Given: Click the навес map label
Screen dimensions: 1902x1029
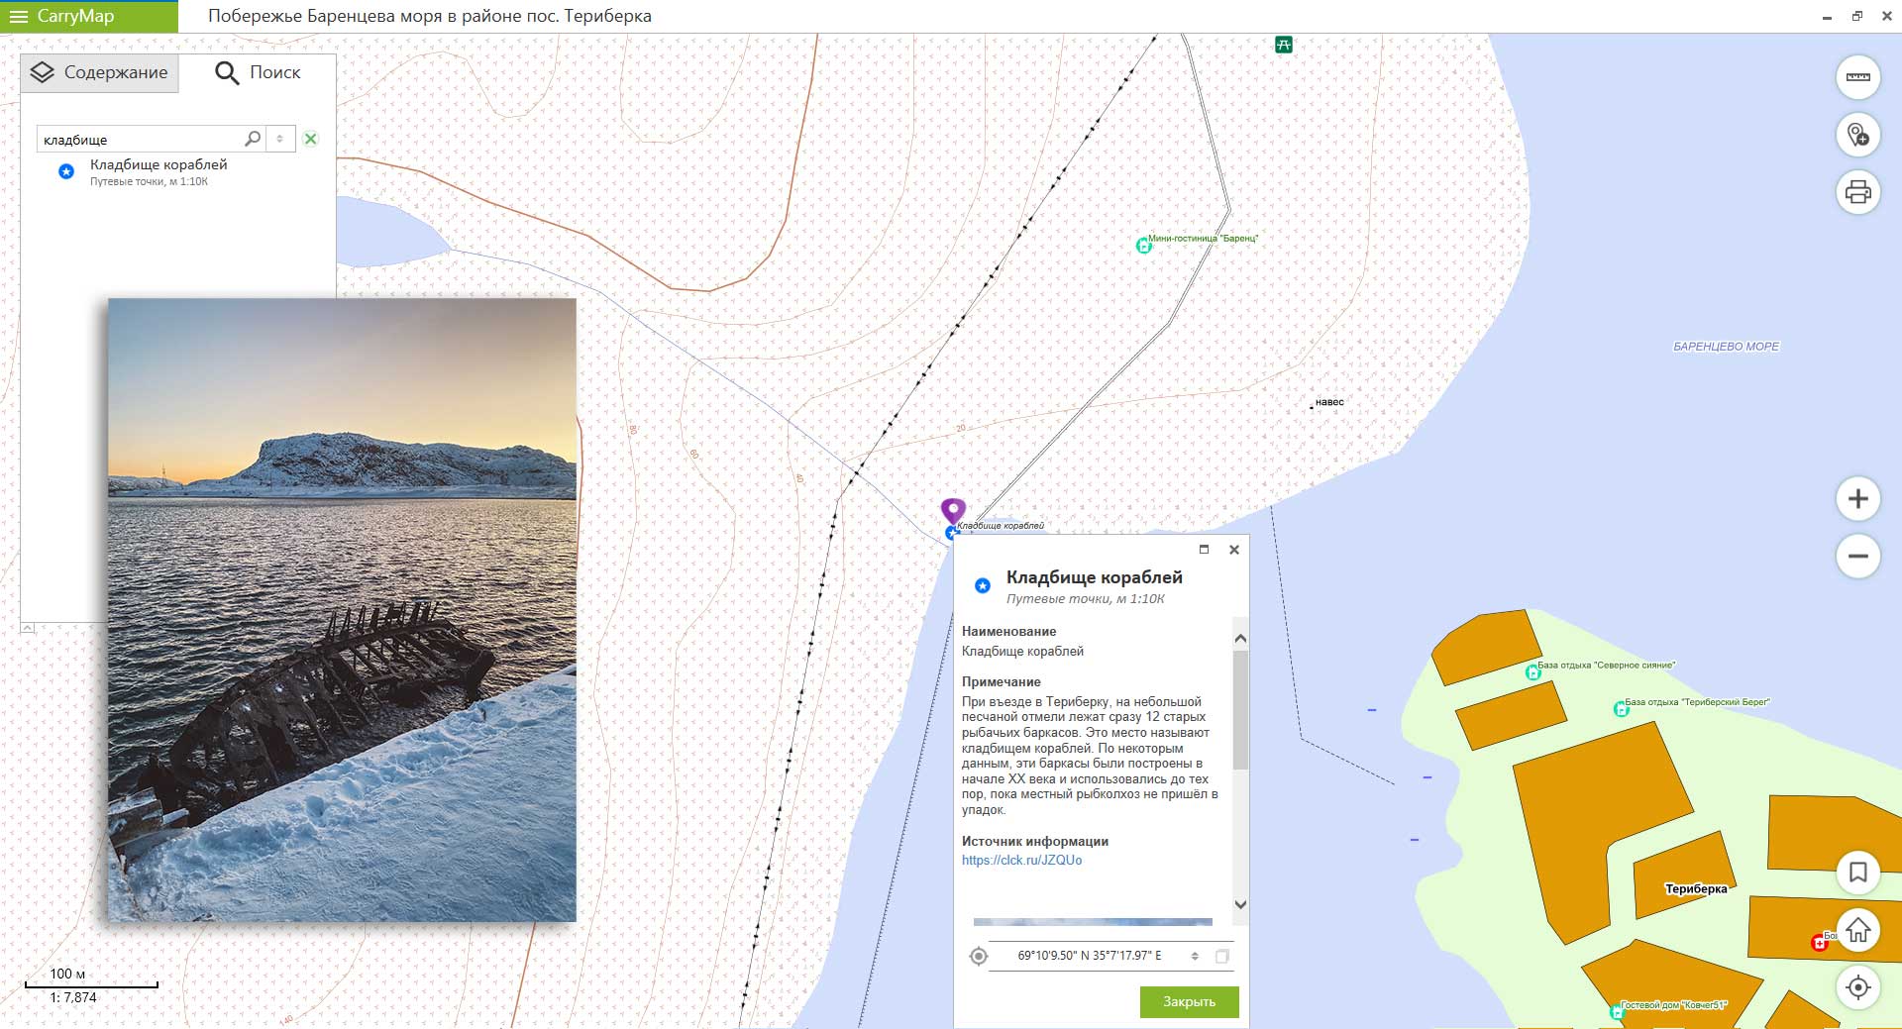Looking at the screenshot, I should click(1329, 402).
